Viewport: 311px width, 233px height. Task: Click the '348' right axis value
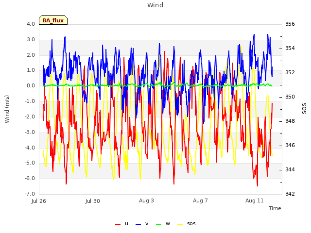tap(290, 121)
